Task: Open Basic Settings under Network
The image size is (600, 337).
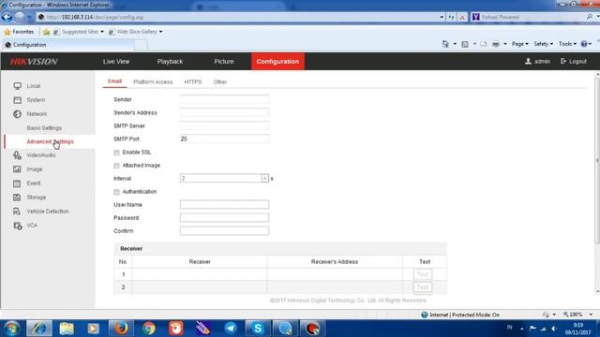Action: tap(44, 128)
